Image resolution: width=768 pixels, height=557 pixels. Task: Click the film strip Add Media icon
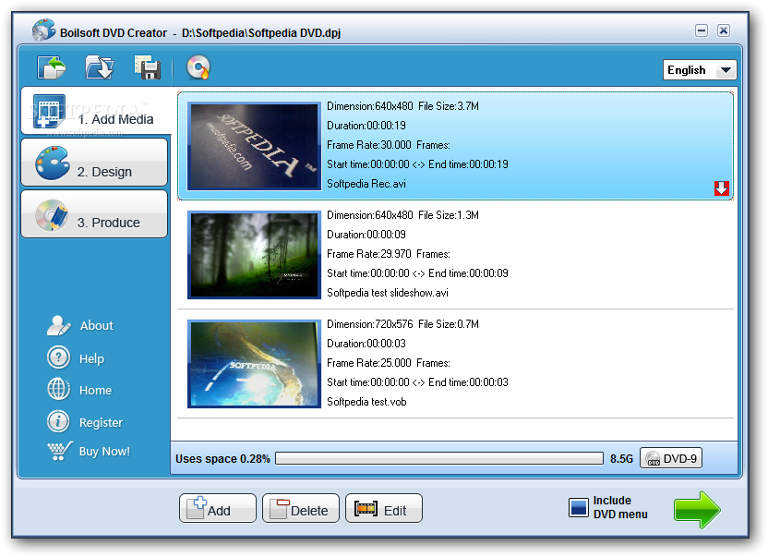coord(49,111)
